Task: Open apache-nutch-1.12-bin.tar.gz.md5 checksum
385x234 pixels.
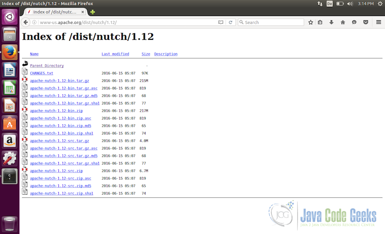Action: (63, 96)
